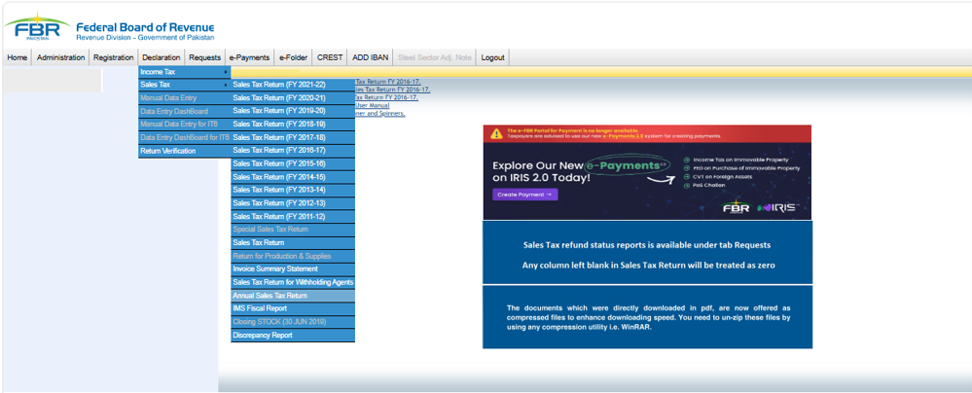This screenshot has height=393, width=972.
Task: Expand the Income Tax submenu
Action: click(184, 73)
